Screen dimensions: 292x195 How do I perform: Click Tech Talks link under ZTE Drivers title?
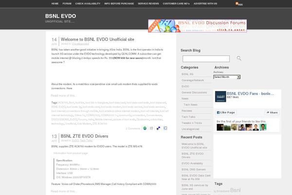pyautogui.click(x=86, y=140)
